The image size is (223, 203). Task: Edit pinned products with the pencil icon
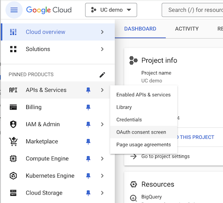coord(102,75)
